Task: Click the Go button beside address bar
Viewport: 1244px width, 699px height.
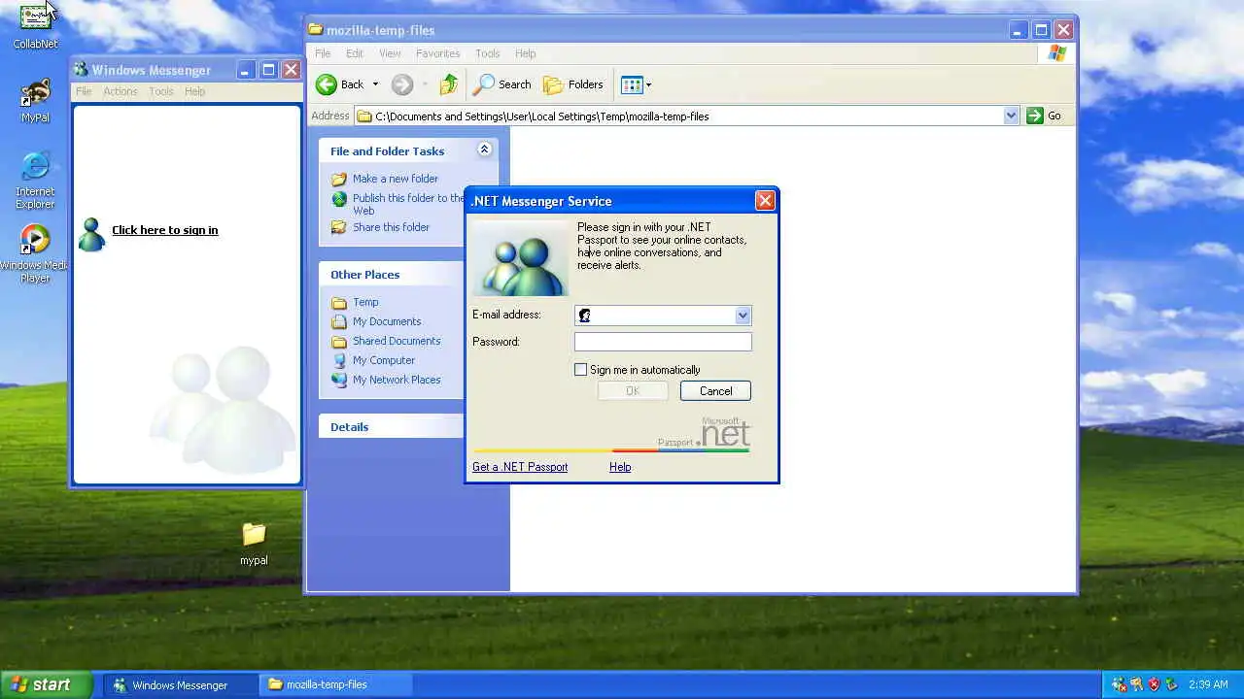Action: point(1045,116)
